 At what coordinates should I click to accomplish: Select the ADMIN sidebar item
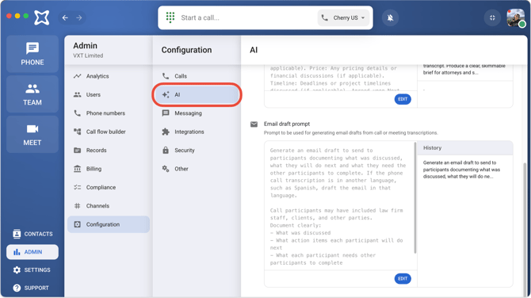point(32,252)
